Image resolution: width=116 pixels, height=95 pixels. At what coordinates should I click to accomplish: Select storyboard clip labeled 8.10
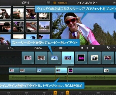click(x=94, y=58)
